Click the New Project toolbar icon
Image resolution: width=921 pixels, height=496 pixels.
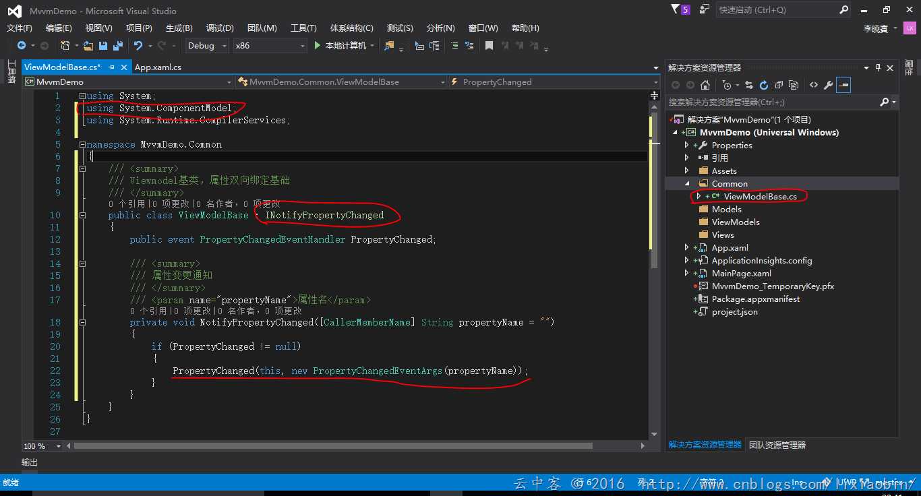pos(65,46)
